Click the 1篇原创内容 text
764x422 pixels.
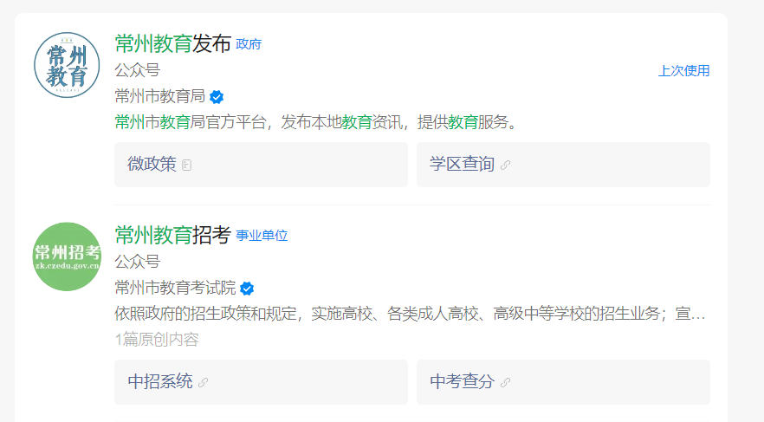157,340
